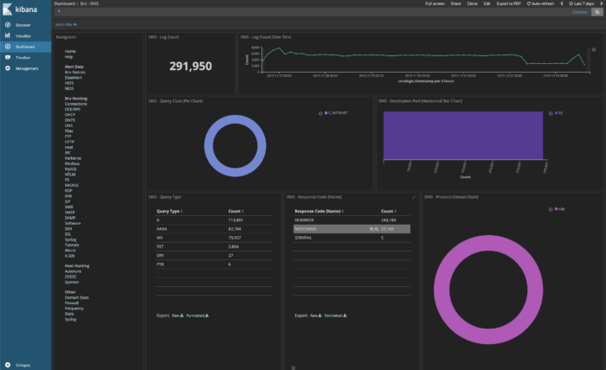Open the Help navigation link

(x=68, y=57)
